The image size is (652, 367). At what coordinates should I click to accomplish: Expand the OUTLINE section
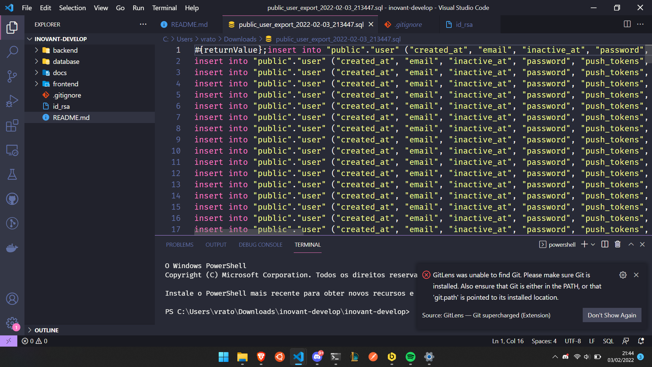pyautogui.click(x=30, y=330)
